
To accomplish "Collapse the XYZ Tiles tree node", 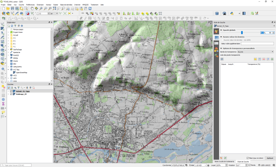I will tap(8, 70).
